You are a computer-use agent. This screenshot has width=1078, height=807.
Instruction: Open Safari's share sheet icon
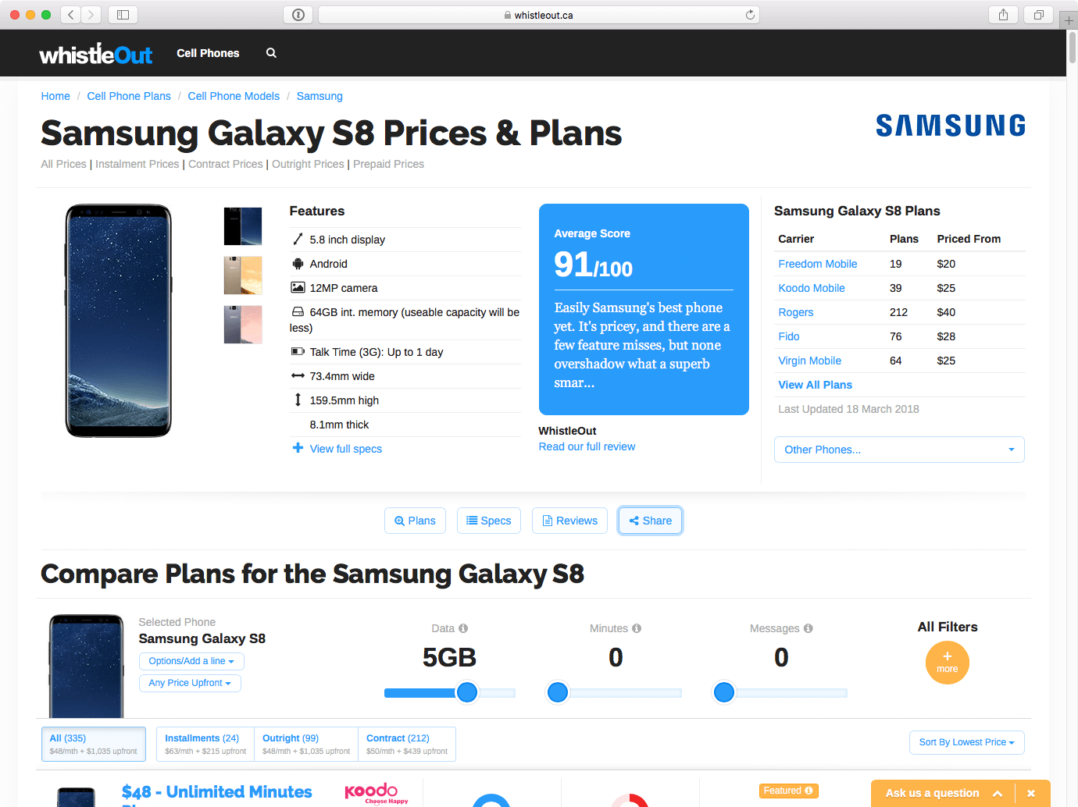point(1003,15)
